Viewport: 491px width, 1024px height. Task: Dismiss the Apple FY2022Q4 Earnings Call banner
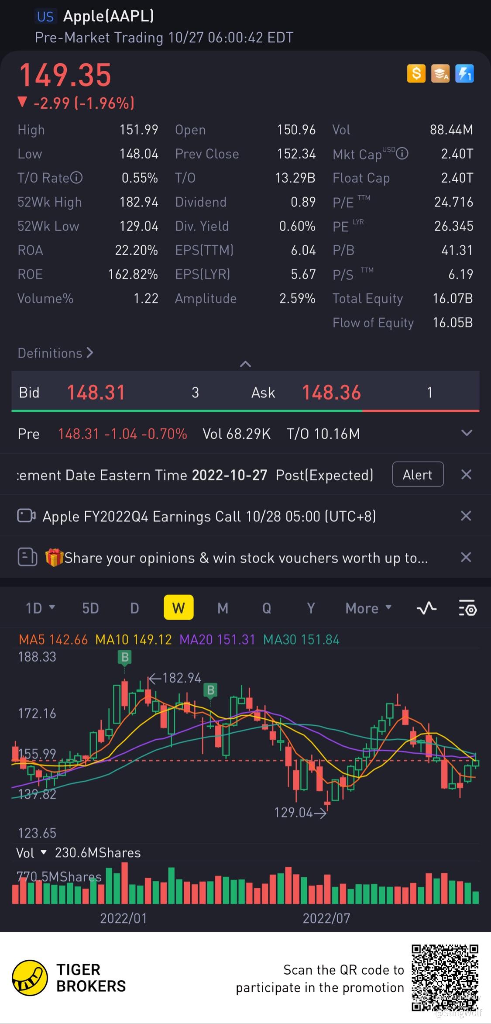coord(466,516)
